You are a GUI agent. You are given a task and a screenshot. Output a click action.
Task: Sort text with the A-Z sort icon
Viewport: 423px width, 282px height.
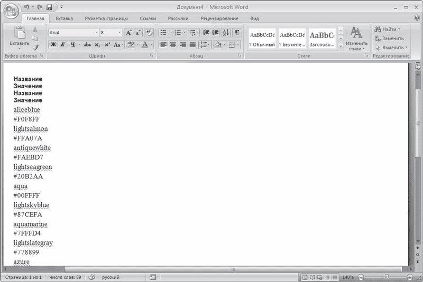pos(226,33)
